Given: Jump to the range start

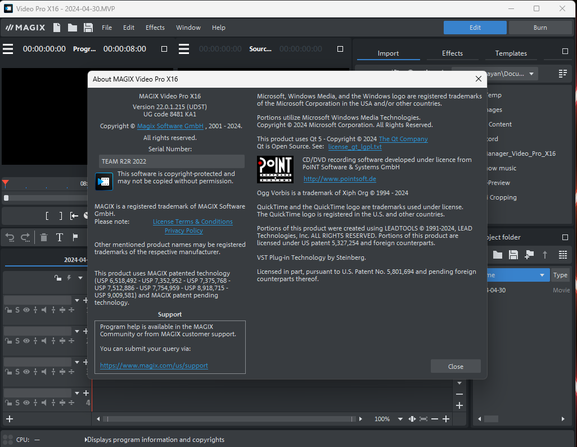Looking at the screenshot, I should click(x=74, y=216).
